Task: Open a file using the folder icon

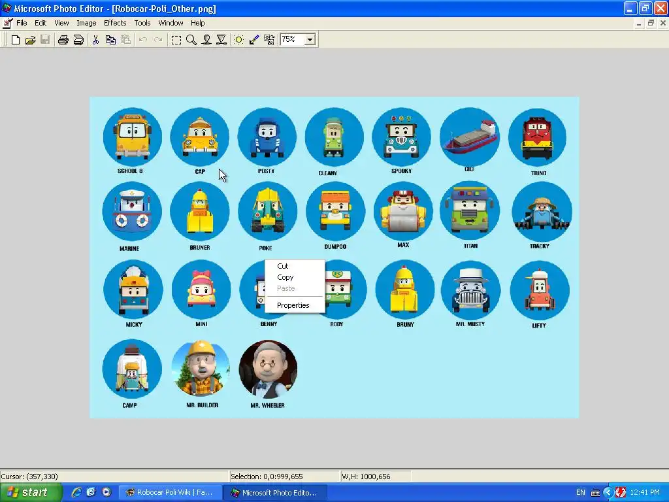Action: pos(30,40)
